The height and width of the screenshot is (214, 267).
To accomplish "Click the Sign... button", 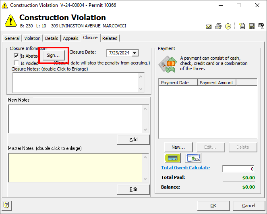I will tap(53, 55).
